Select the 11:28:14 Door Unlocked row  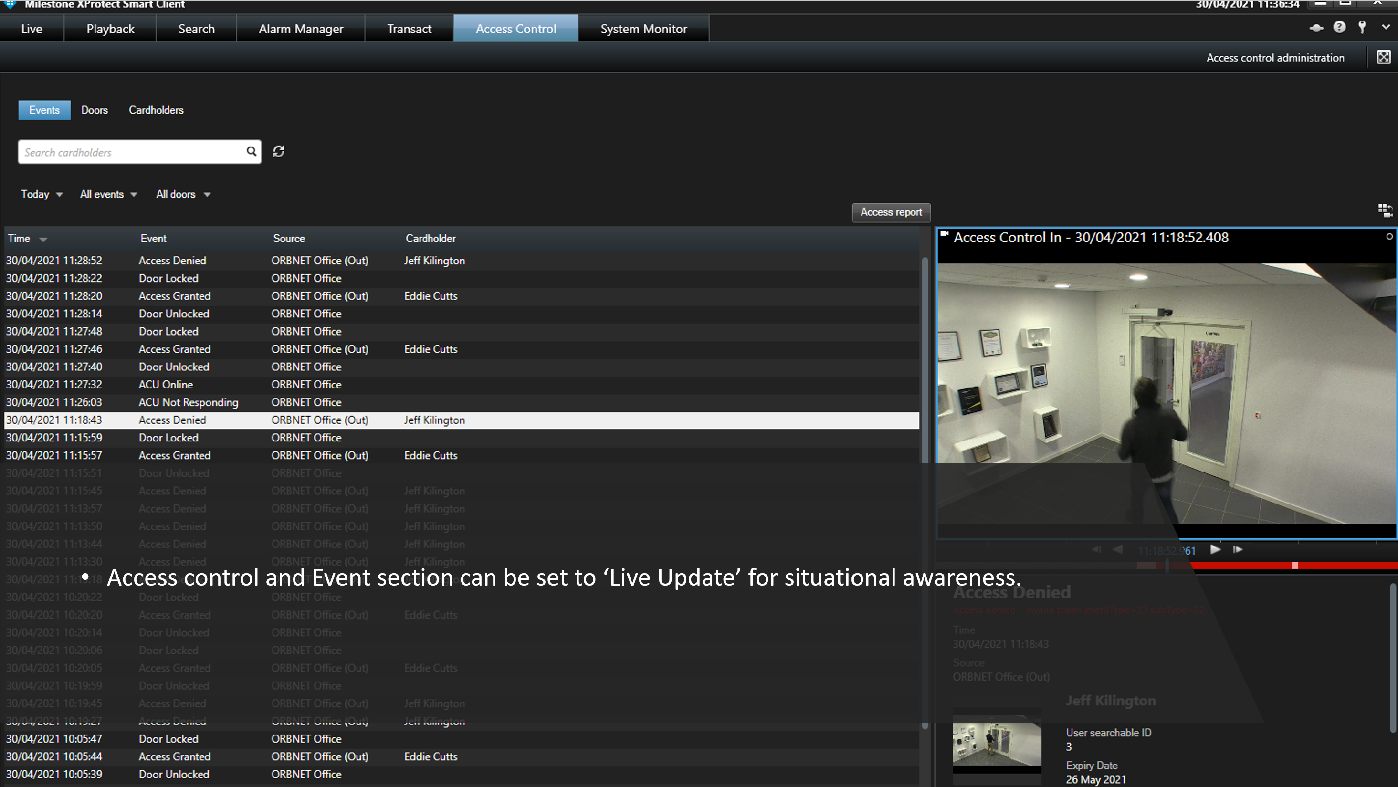(x=462, y=314)
